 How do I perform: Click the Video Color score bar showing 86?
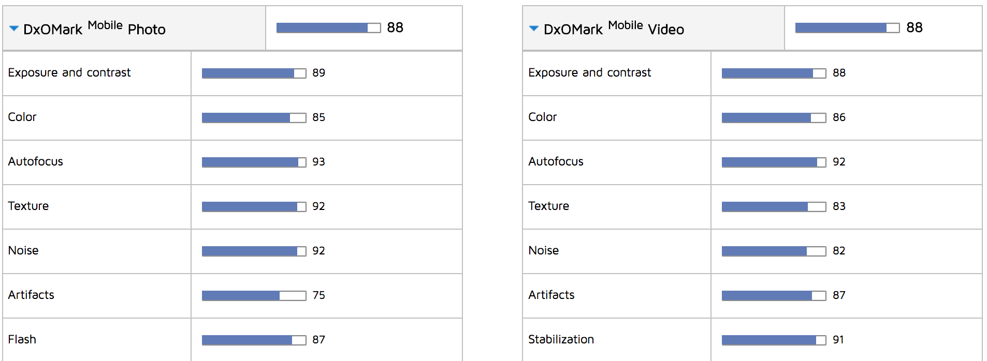(774, 118)
